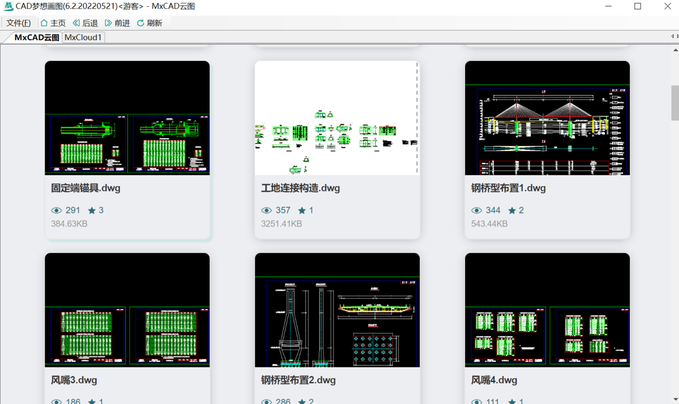Open the 工地连接构造.dwg thumbnail

(337, 118)
